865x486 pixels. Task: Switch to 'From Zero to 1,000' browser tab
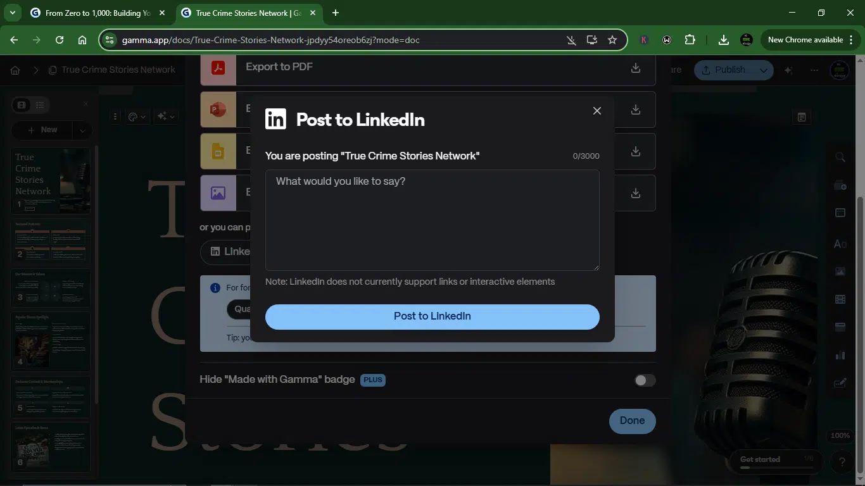pyautogui.click(x=98, y=13)
